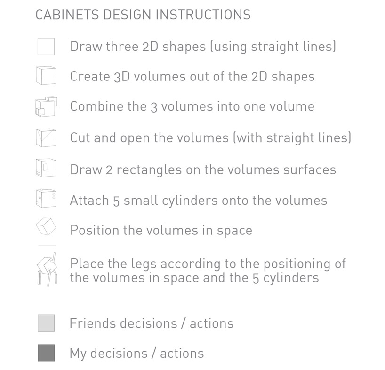This screenshot has height=370, width=385.
Task: Click 'Create 3D volumes out of the 2D shapes'
Action: coord(192,76)
